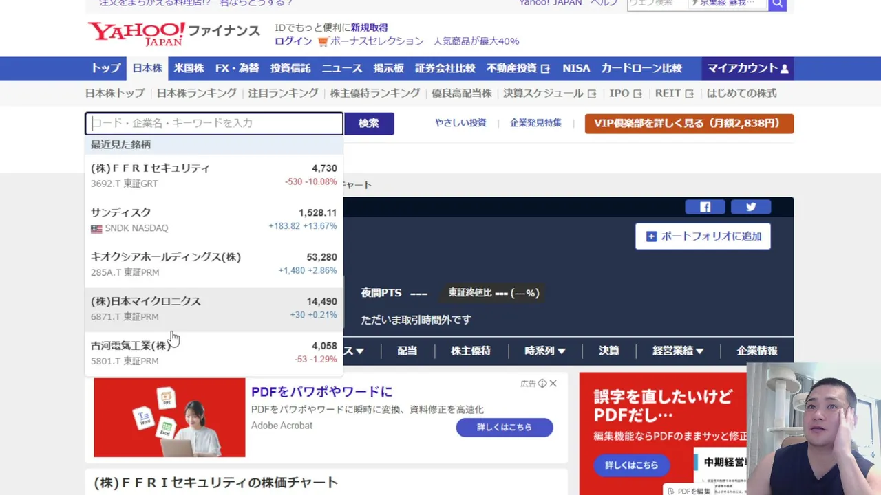Click the orange VIP倶楽部を詳しく見る button
Screen dimensions: 881x495
[x=689, y=124]
